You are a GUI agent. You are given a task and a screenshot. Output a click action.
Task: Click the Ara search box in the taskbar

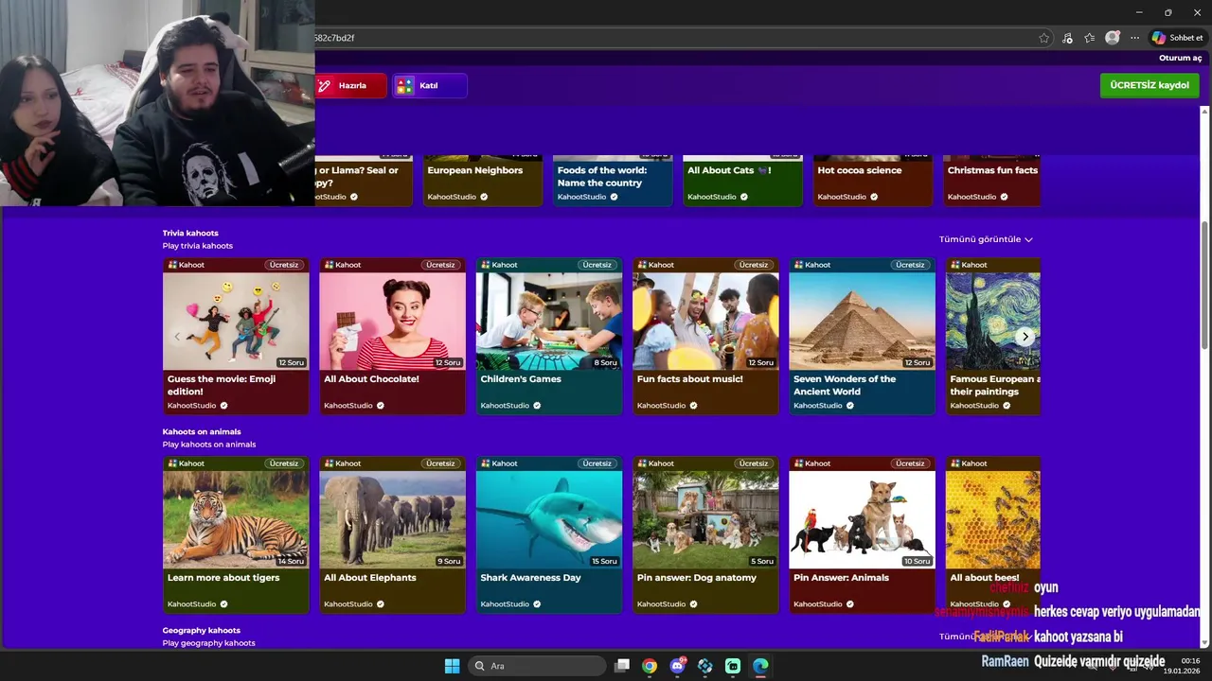tap(538, 666)
